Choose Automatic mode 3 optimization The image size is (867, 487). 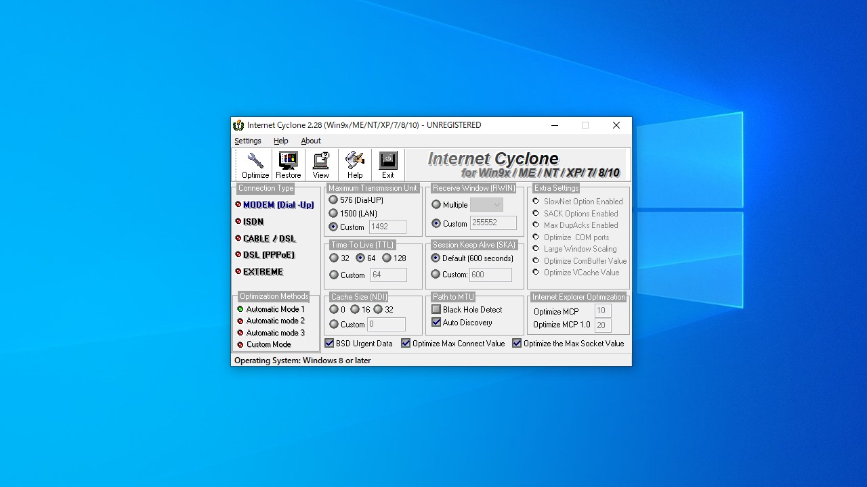tap(271, 333)
